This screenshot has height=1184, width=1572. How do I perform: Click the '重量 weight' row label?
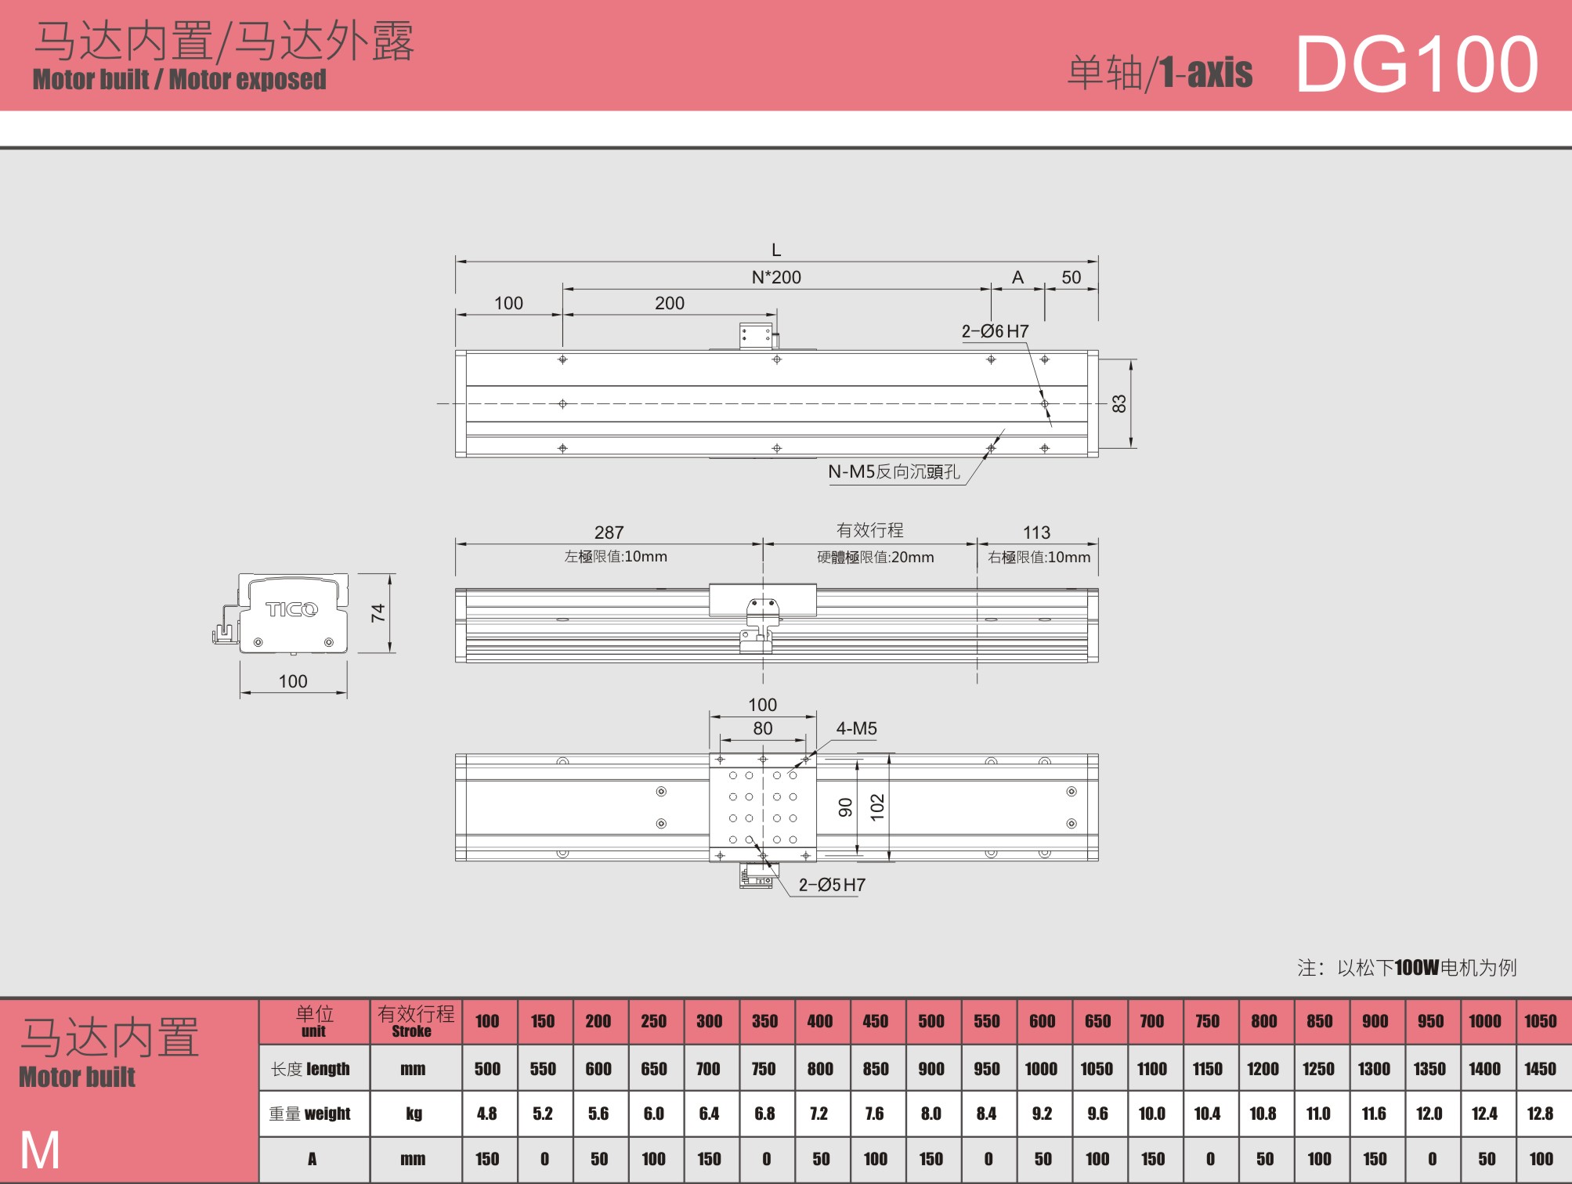tap(310, 1114)
